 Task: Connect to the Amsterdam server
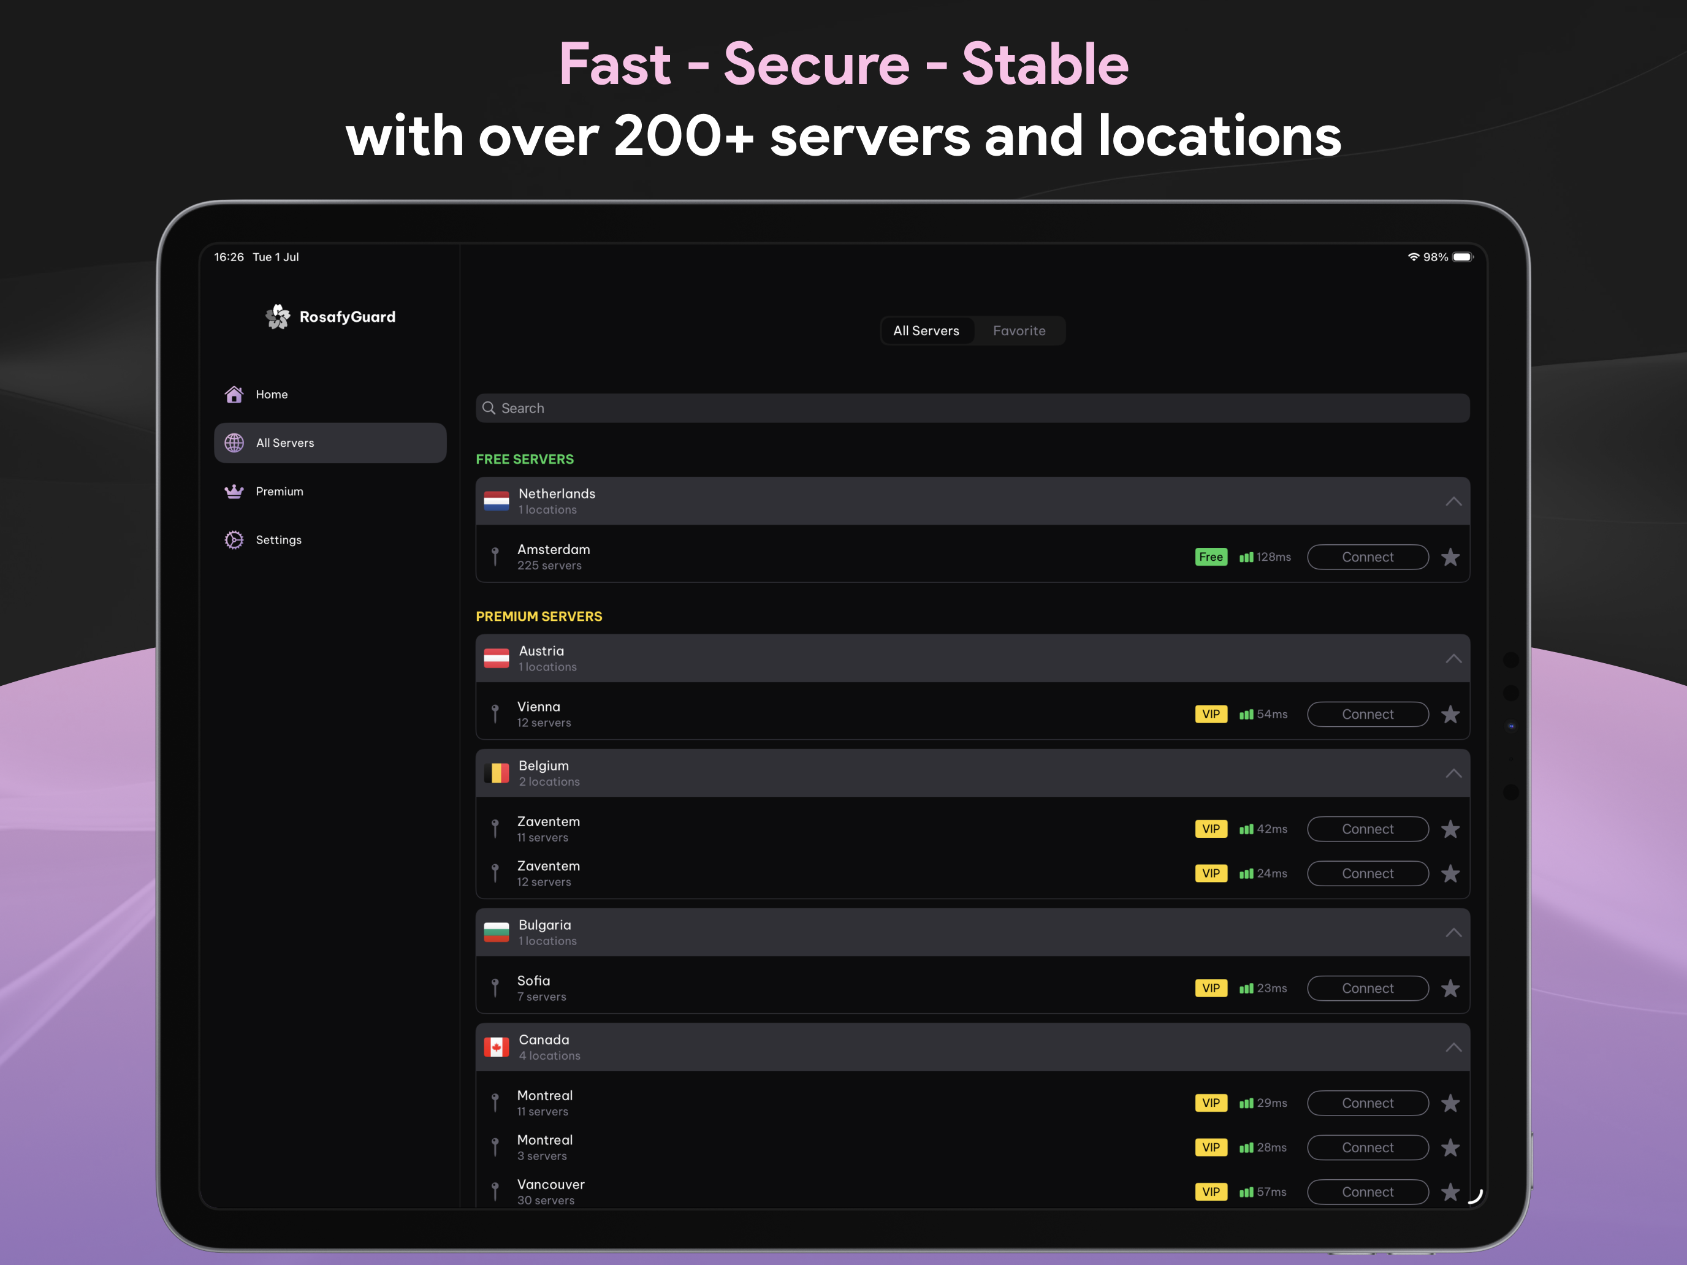(x=1368, y=557)
